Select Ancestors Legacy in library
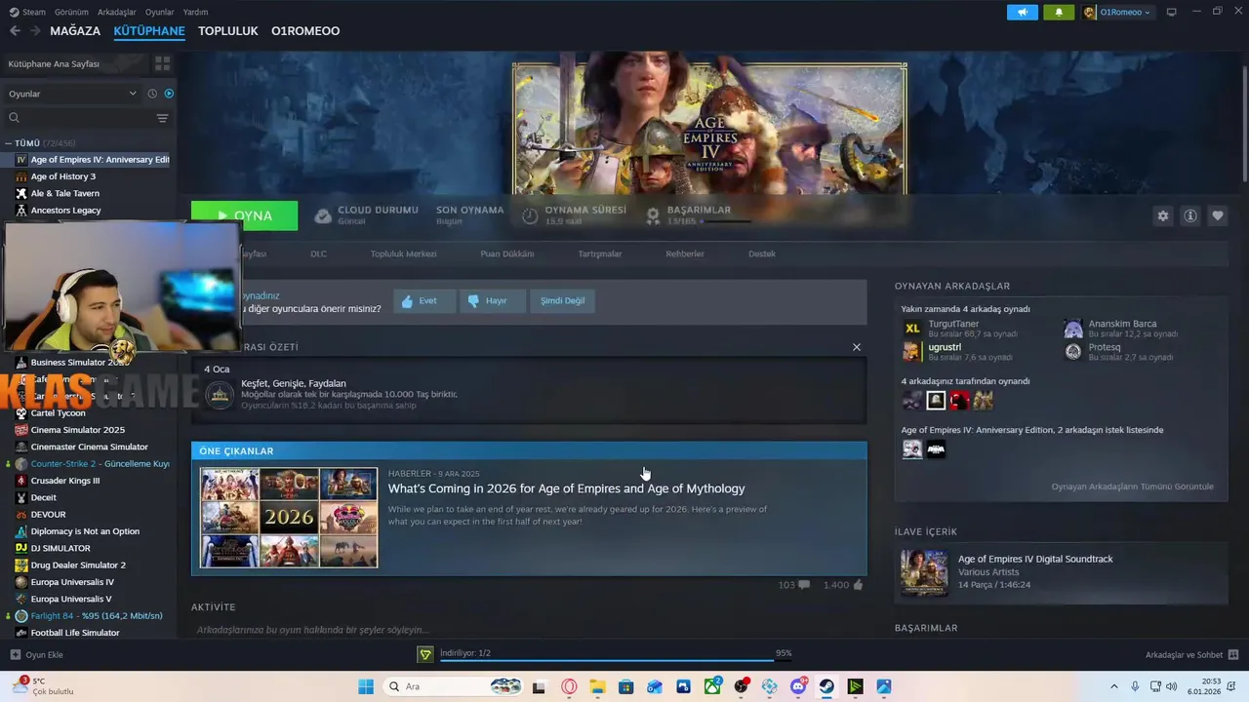 coord(65,210)
